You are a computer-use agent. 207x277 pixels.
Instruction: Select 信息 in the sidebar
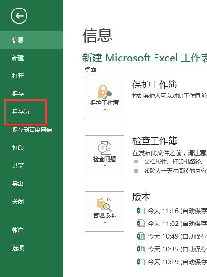click(32, 40)
